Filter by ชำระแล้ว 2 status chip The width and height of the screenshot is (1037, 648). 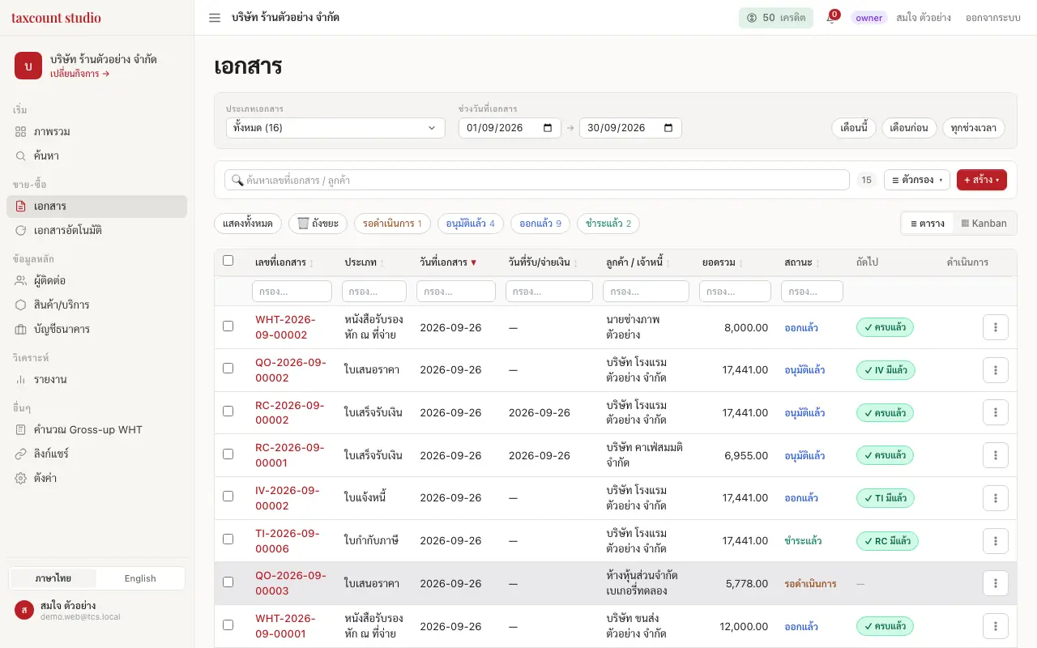tap(608, 224)
